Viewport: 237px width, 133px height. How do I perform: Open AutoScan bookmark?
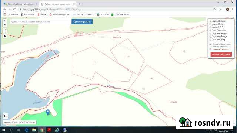click(103, 14)
